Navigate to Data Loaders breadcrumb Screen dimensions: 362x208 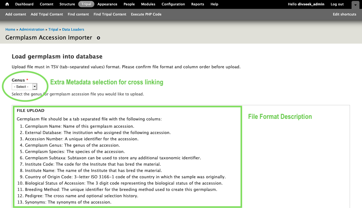click(x=73, y=29)
